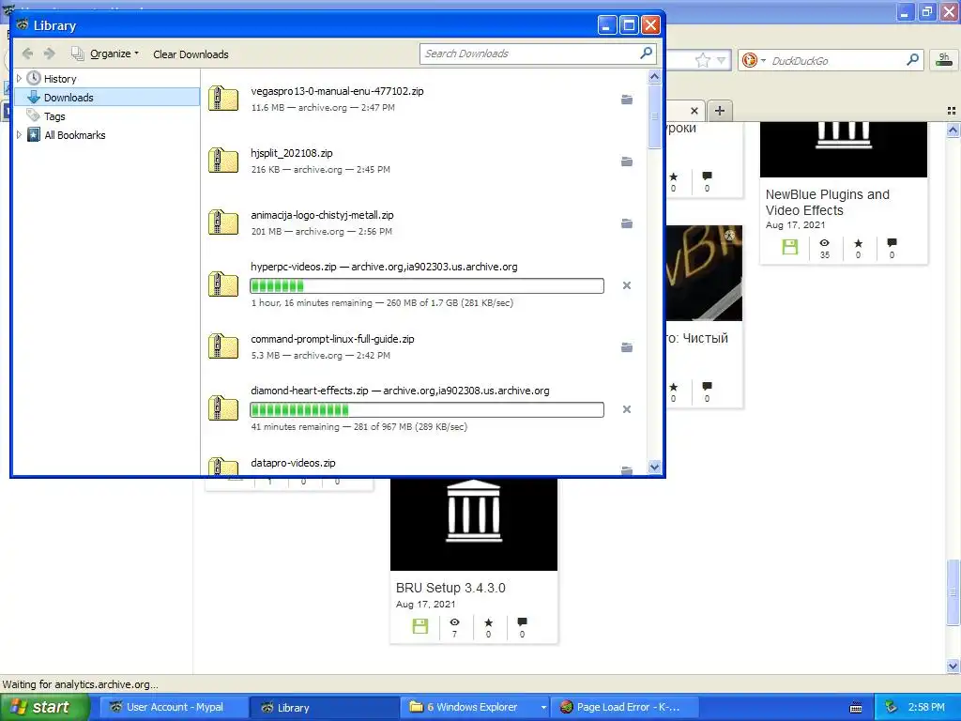Select the datapro-videos.zip download entry
The height and width of the screenshot is (721, 961).
423,466
